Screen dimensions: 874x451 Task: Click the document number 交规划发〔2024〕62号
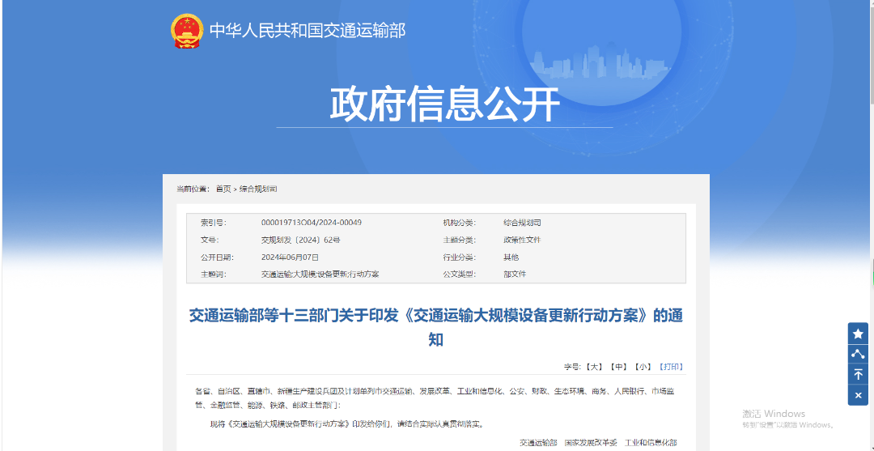300,240
